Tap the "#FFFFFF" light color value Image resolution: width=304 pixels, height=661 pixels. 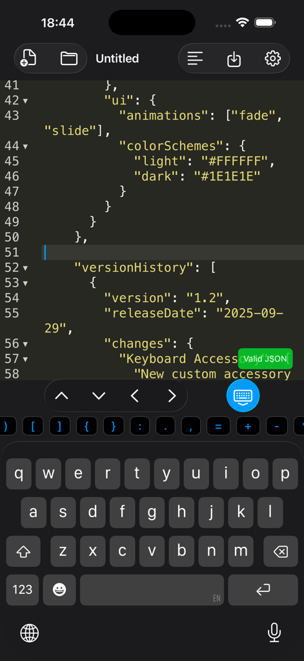tap(234, 161)
